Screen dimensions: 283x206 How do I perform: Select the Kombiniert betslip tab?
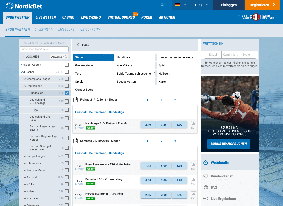click(x=230, y=55)
